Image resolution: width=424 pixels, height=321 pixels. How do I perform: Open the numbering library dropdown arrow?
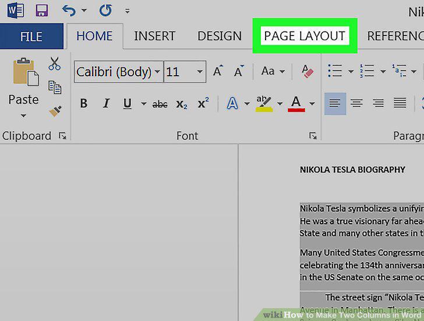coord(383,72)
